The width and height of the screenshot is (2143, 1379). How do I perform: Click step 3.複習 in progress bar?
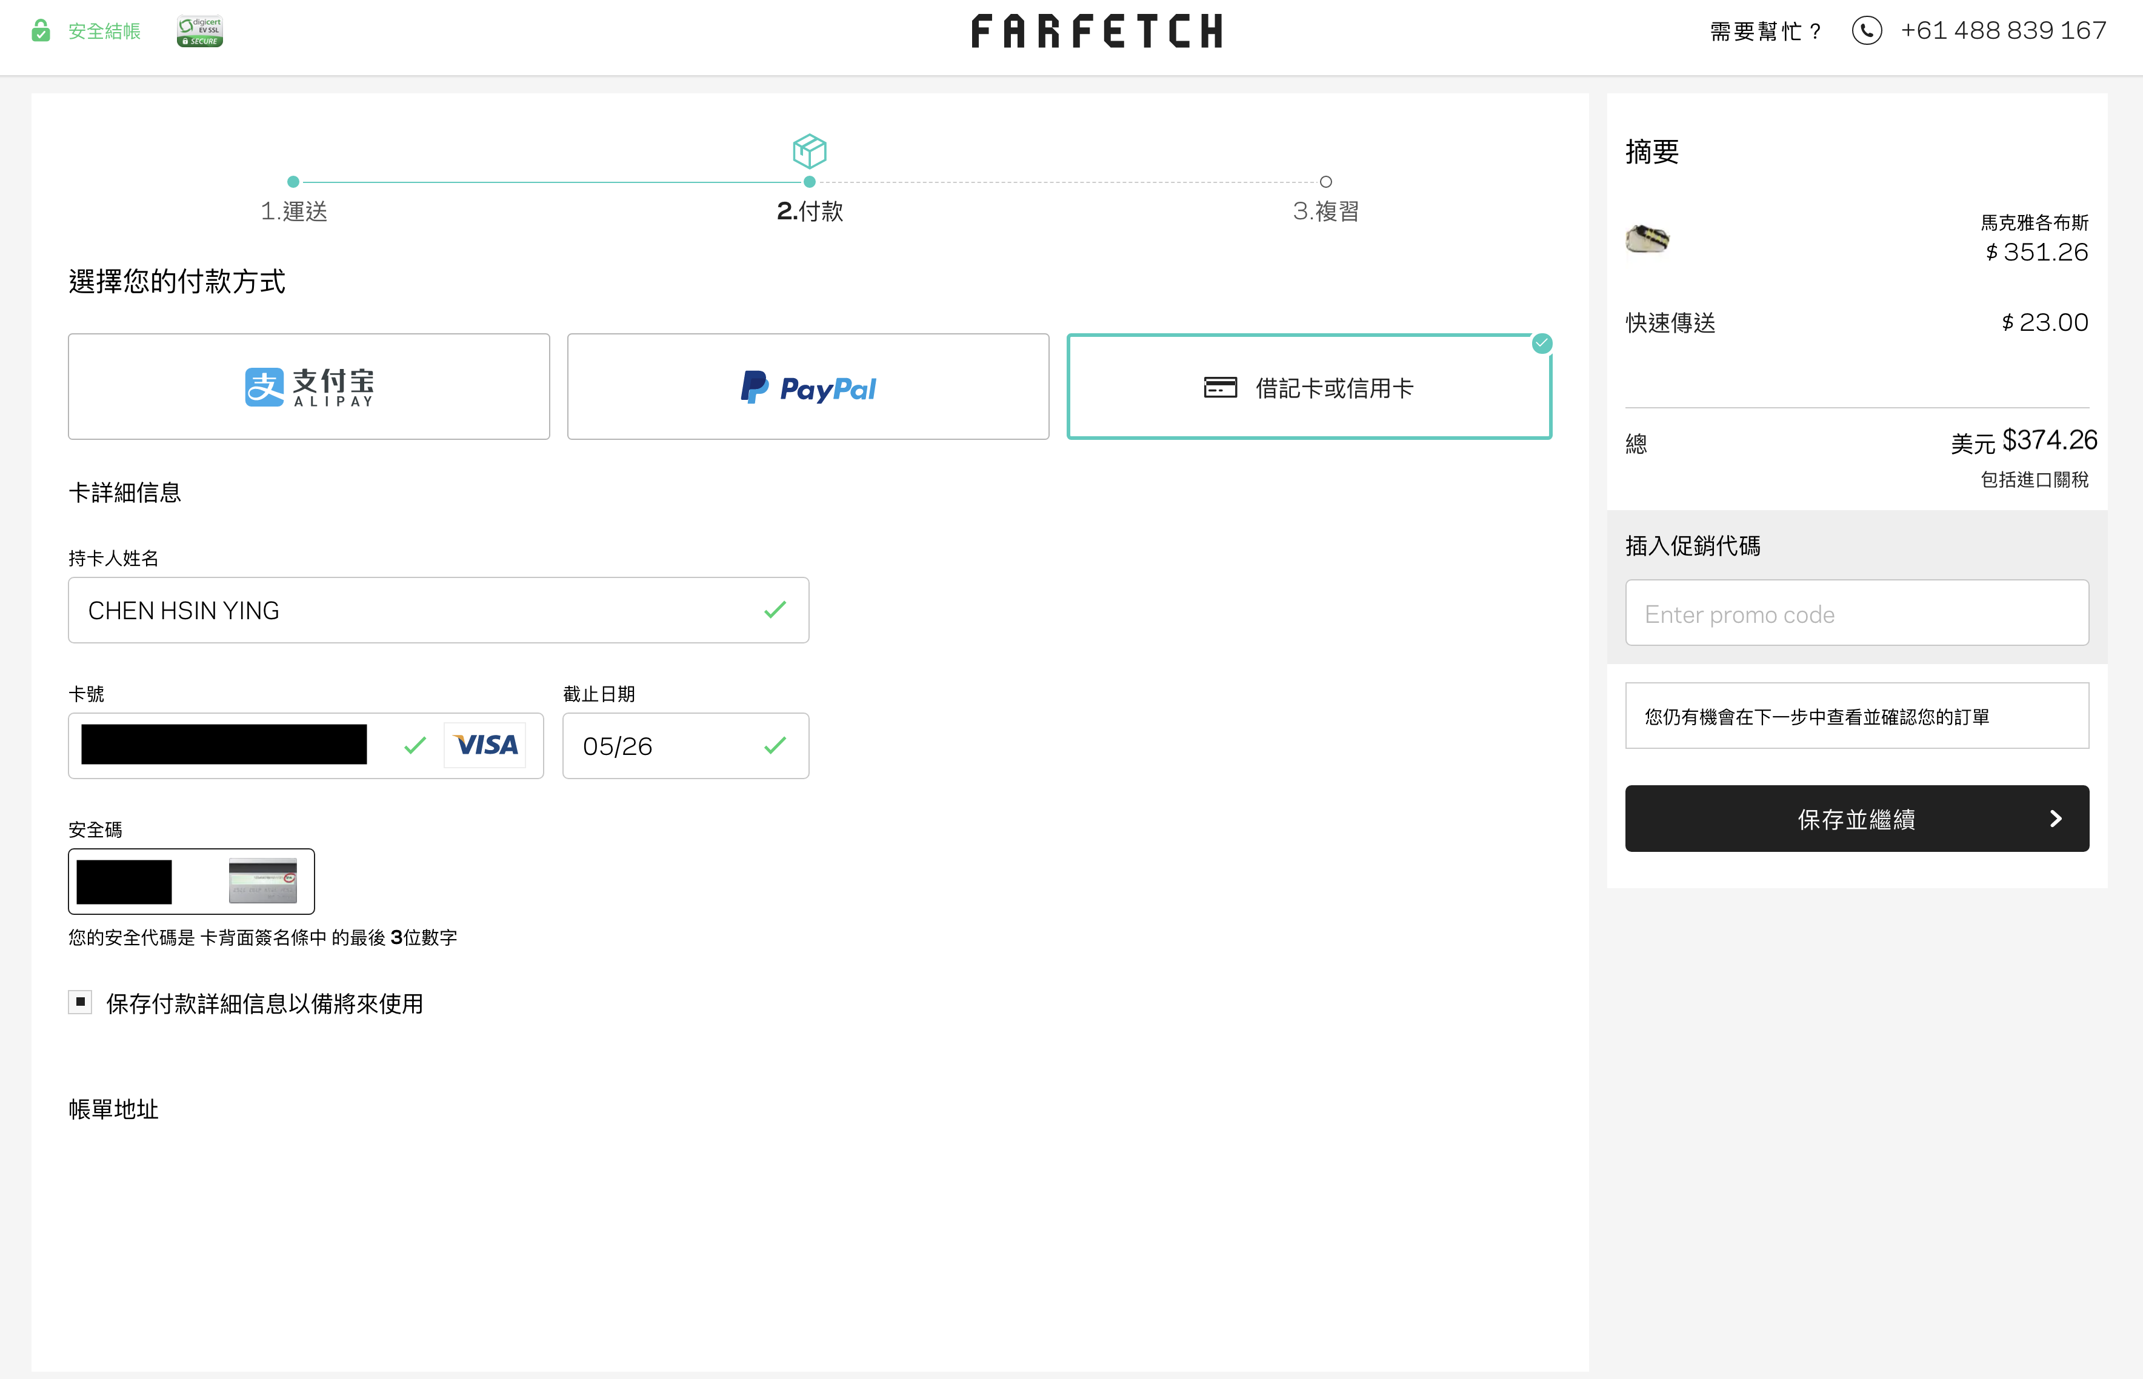click(1325, 211)
